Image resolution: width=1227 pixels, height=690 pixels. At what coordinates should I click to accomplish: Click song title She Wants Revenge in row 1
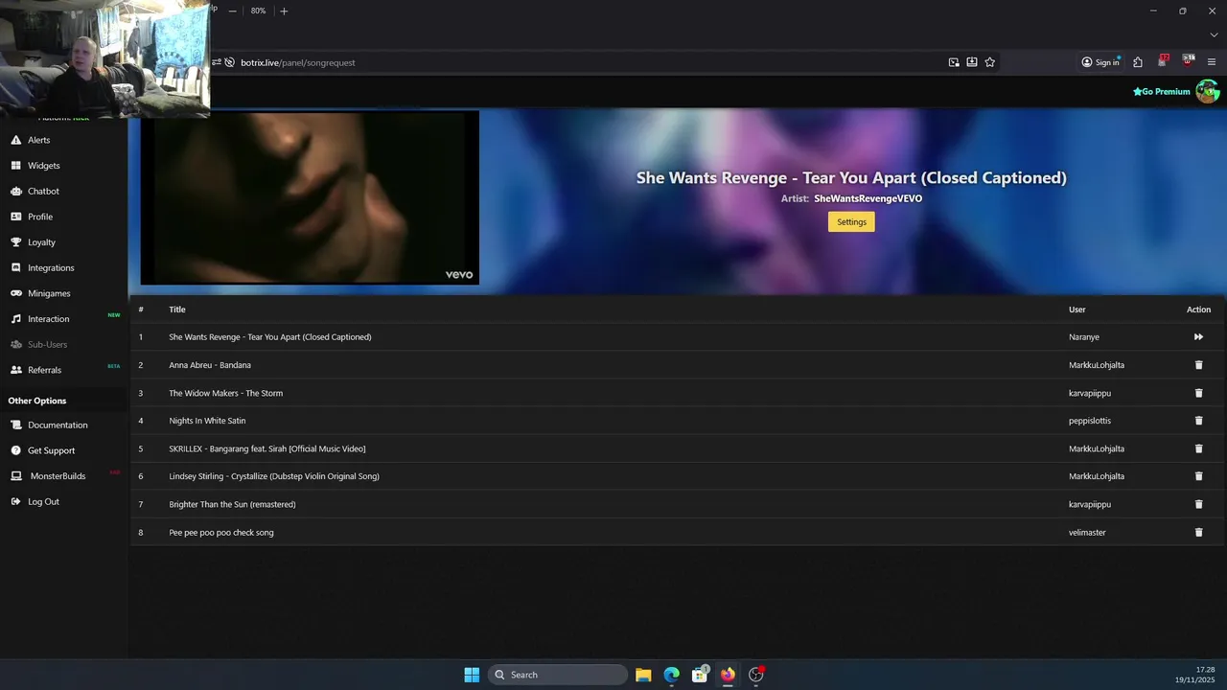click(x=270, y=337)
